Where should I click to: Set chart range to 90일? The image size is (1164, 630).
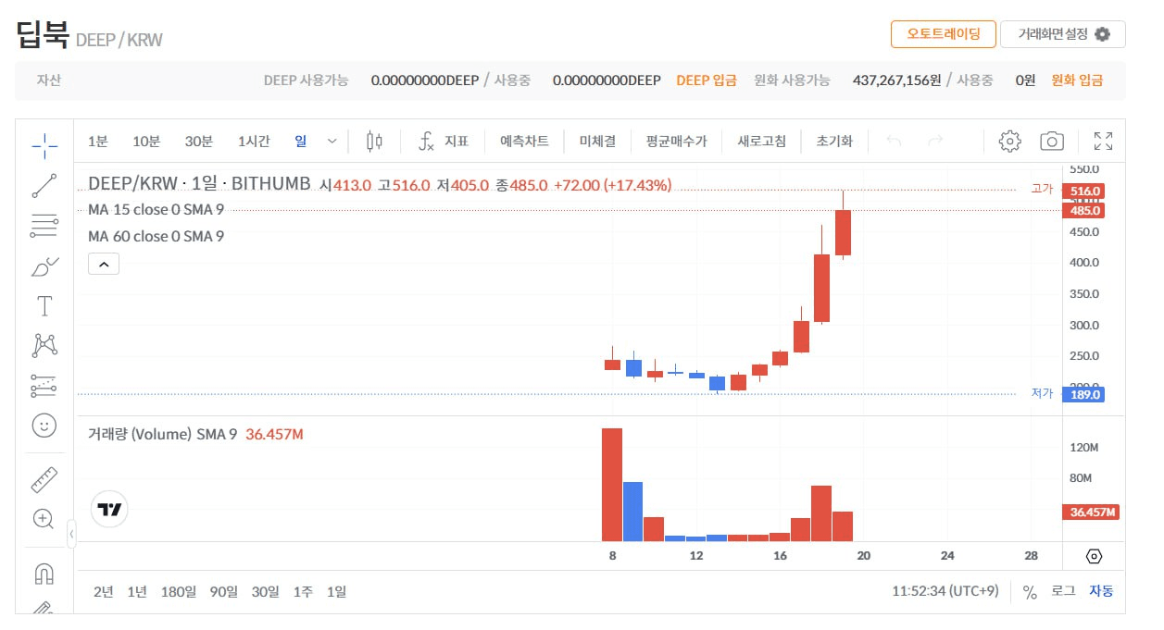[x=224, y=591]
